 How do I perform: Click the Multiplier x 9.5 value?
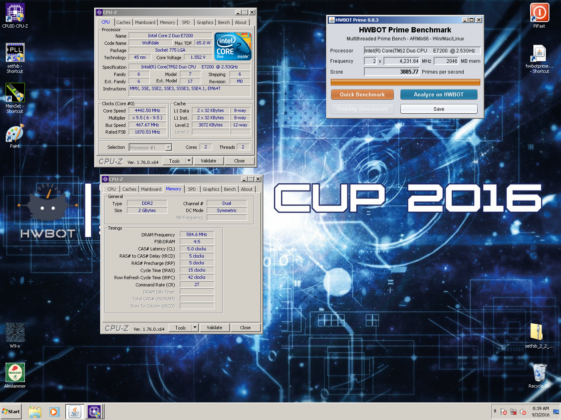click(147, 118)
